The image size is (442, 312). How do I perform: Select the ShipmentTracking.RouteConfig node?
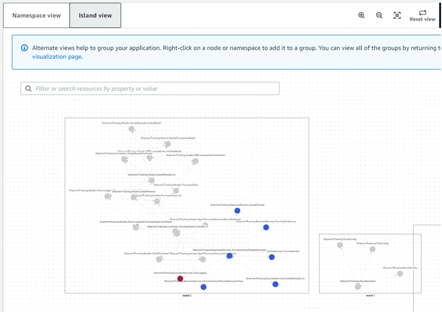click(340, 245)
